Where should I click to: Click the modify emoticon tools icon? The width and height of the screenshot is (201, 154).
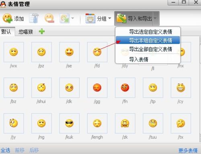pos(34,18)
